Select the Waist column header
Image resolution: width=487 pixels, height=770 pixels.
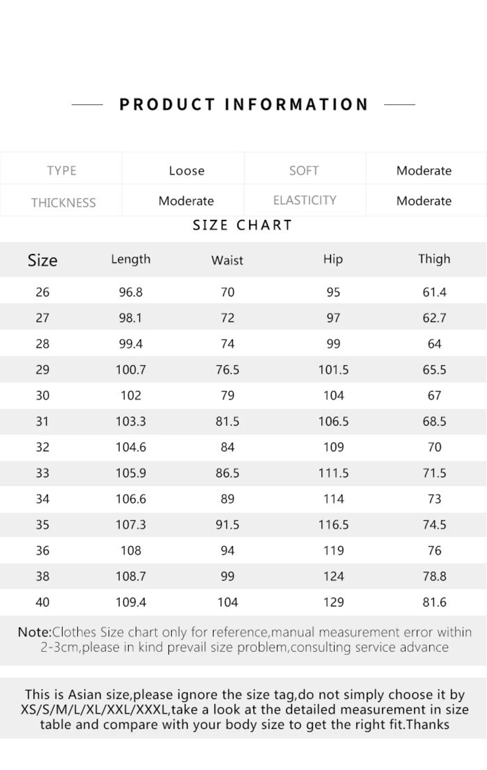tap(227, 261)
